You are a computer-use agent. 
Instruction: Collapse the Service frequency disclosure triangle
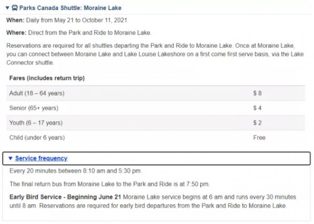click(x=10, y=158)
